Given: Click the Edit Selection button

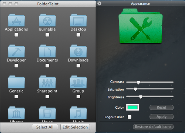Looking at the screenshot, I should [x=75, y=127].
